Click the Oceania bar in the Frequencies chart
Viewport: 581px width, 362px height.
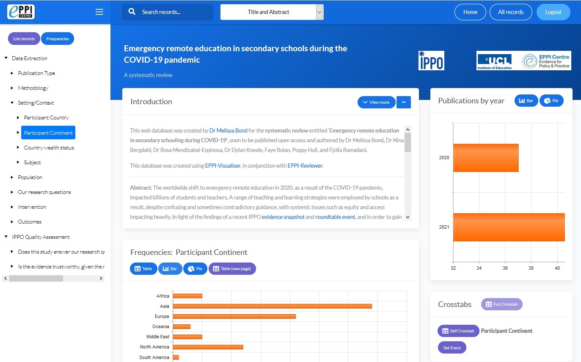tap(182, 326)
